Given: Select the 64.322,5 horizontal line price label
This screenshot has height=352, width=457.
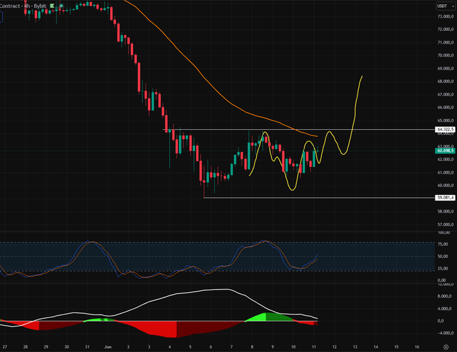Looking at the screenshot, I should [x=445, y=129].
